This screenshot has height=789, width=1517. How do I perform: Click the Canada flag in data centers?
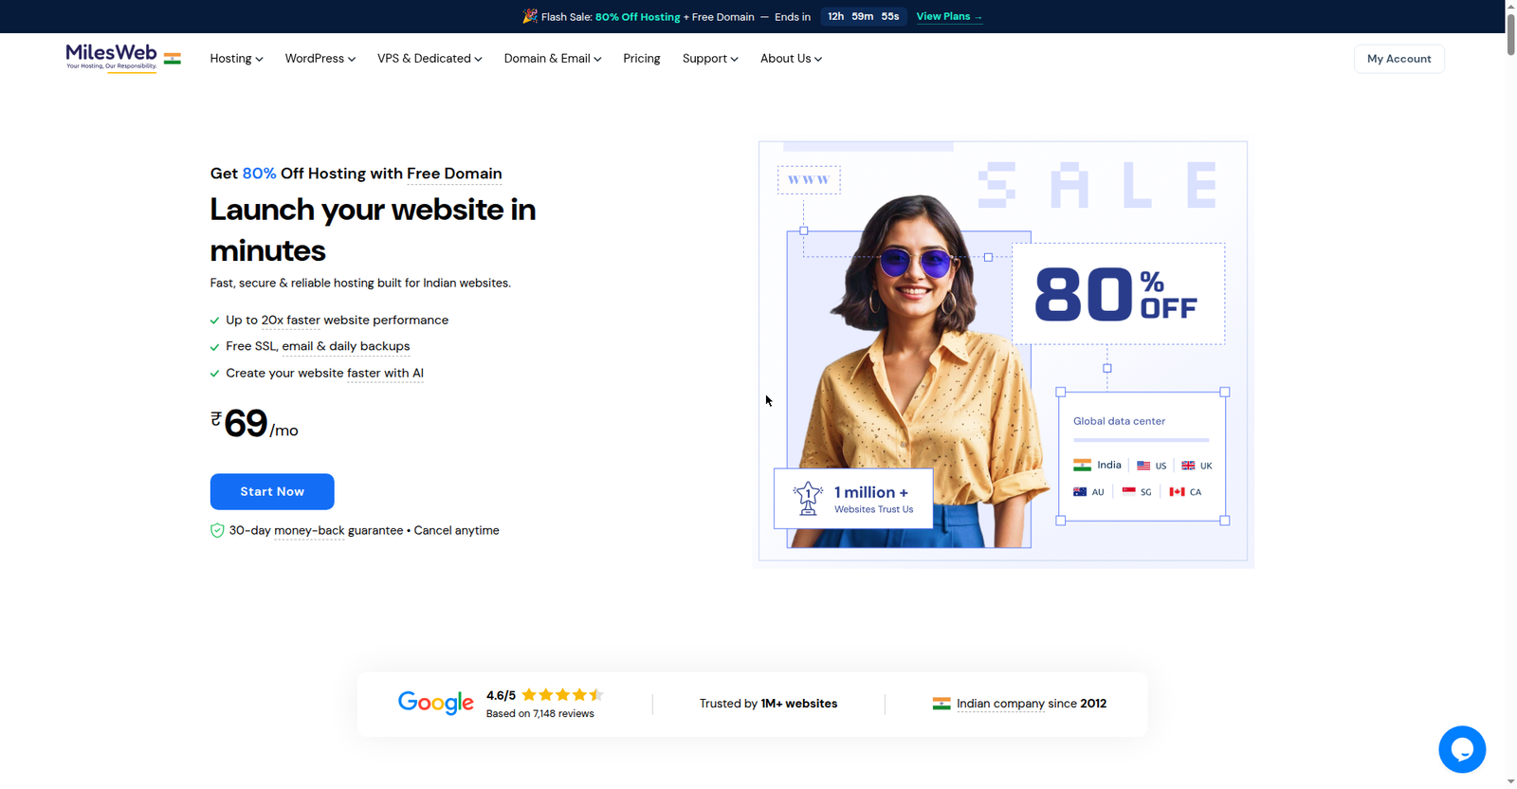pos(1177,491)
